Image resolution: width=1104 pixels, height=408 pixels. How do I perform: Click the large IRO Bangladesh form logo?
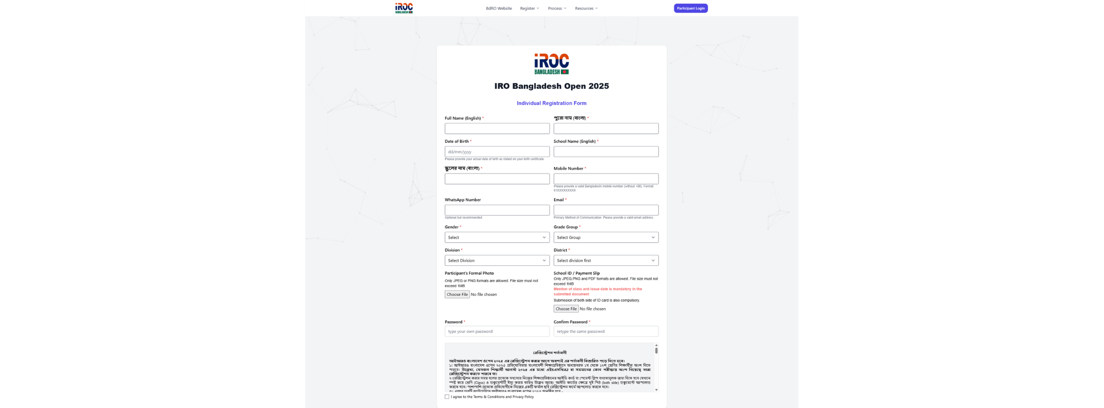552,64
